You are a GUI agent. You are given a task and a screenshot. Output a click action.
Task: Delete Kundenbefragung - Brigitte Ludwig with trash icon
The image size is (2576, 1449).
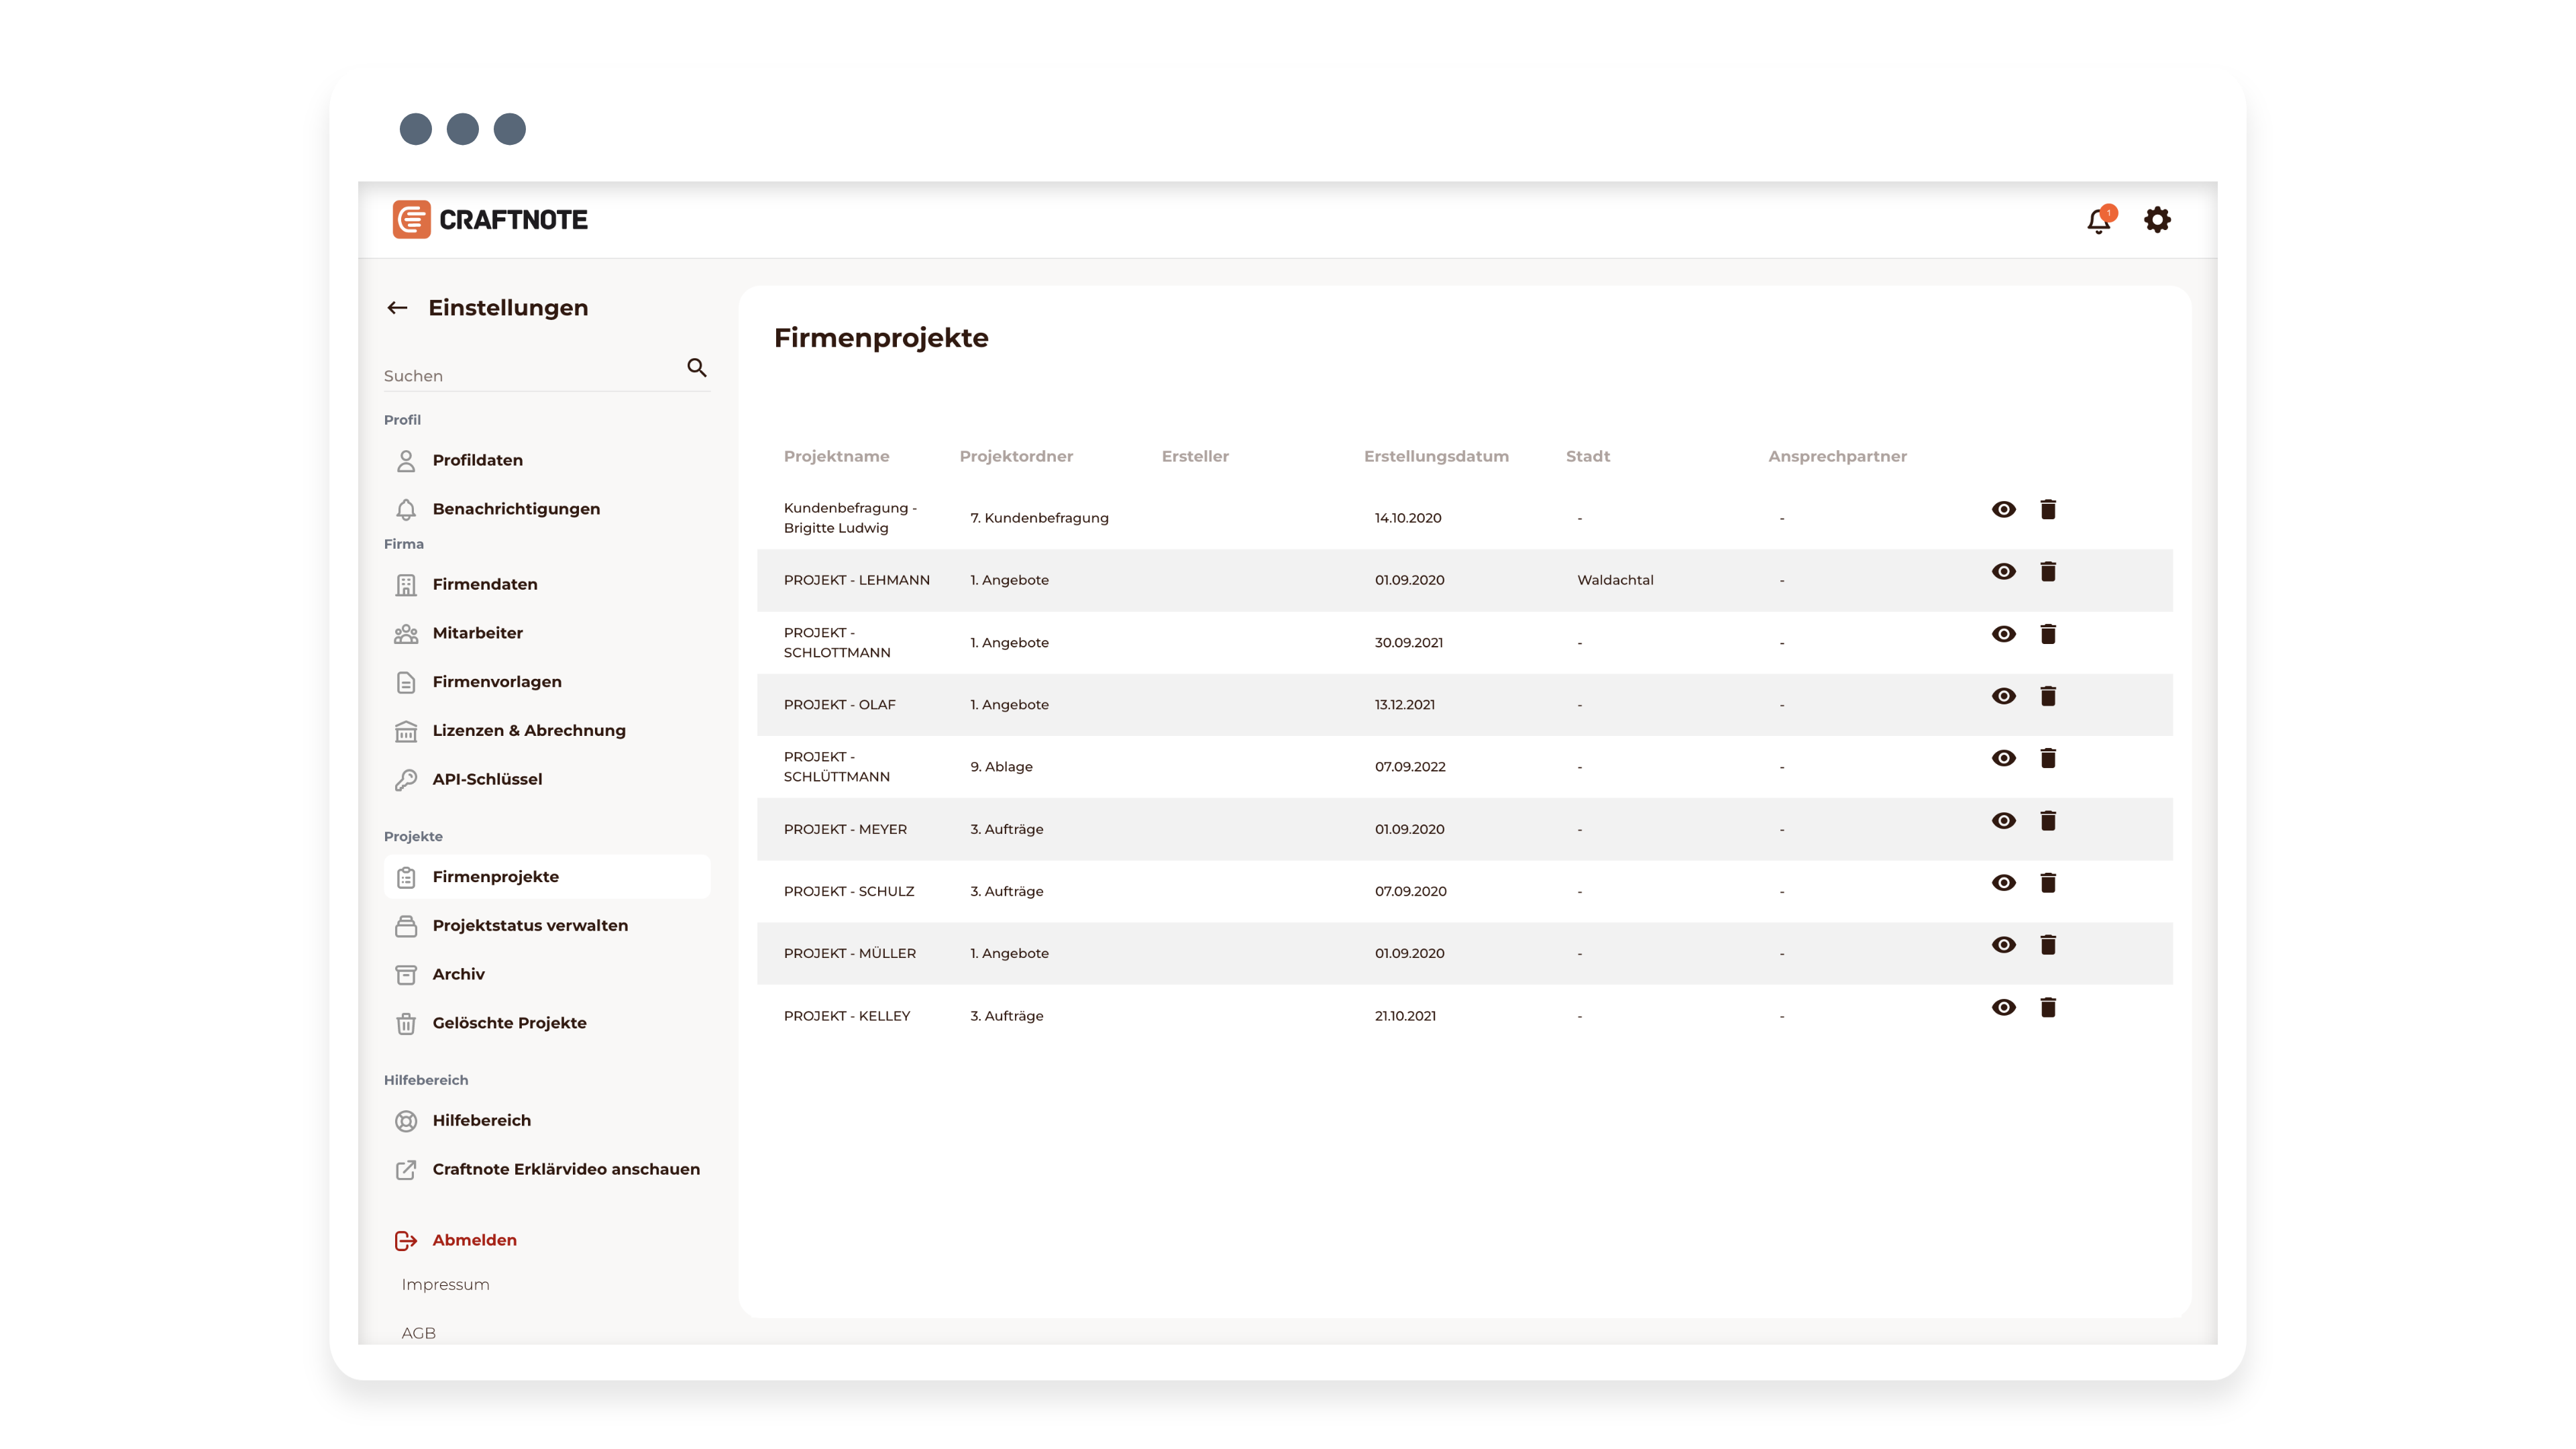2048,510
